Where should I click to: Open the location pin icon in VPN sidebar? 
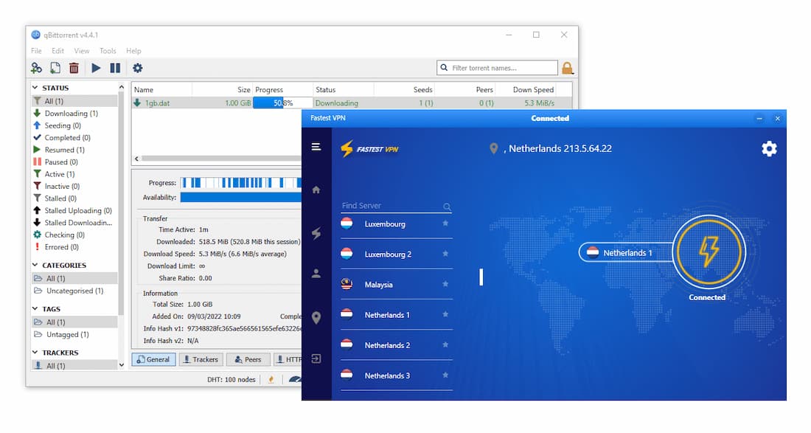(316, 317)
